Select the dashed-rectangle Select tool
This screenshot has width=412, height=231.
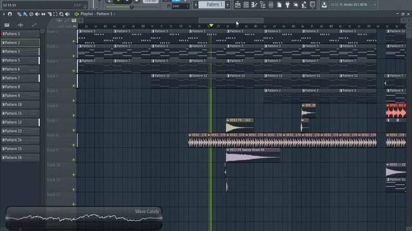[55, 14]
